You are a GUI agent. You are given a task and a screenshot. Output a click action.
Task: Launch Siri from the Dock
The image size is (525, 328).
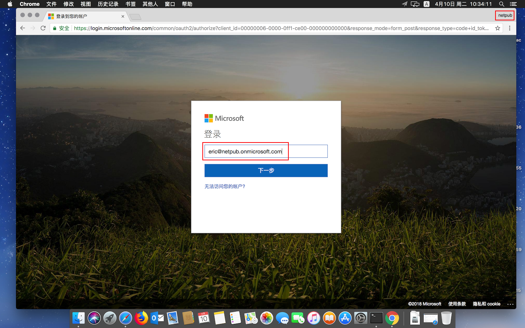pos(94,318)
